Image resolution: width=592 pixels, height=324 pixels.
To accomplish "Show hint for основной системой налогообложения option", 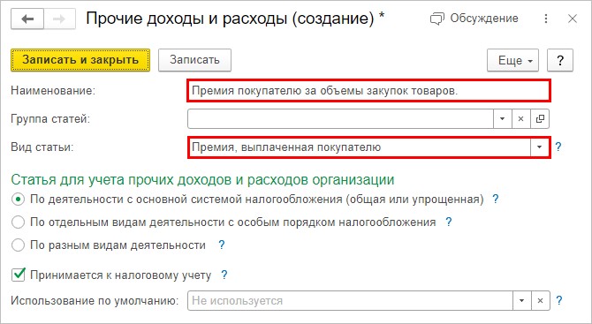I will [x=496, y=199].
